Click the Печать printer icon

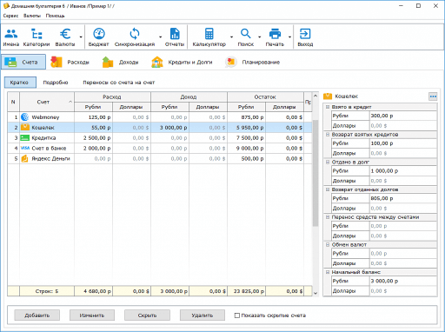275,34
